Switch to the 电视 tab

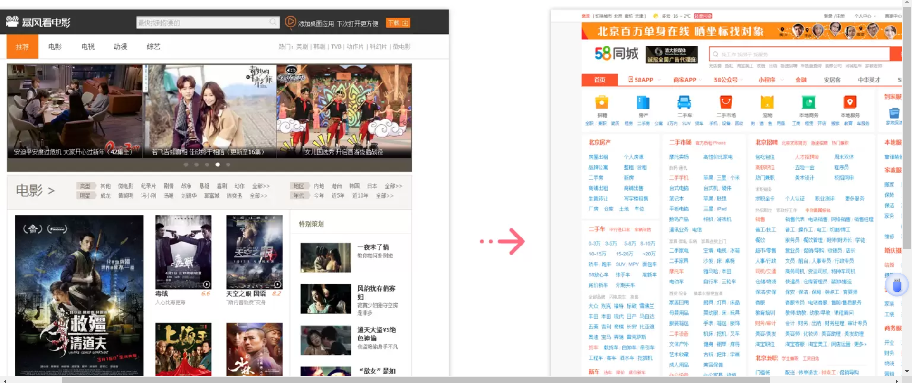coord(88,46)
